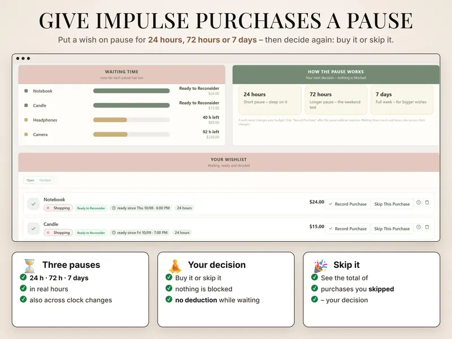Select the 72 hours pause card
The width and height of the screenshot is (452, 339).
point(336,100)
